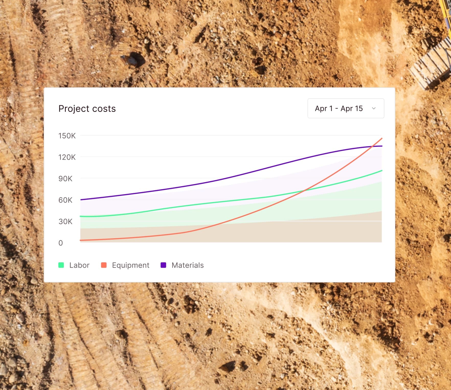Toggle the Equipment series legend label

coord(130,265)
